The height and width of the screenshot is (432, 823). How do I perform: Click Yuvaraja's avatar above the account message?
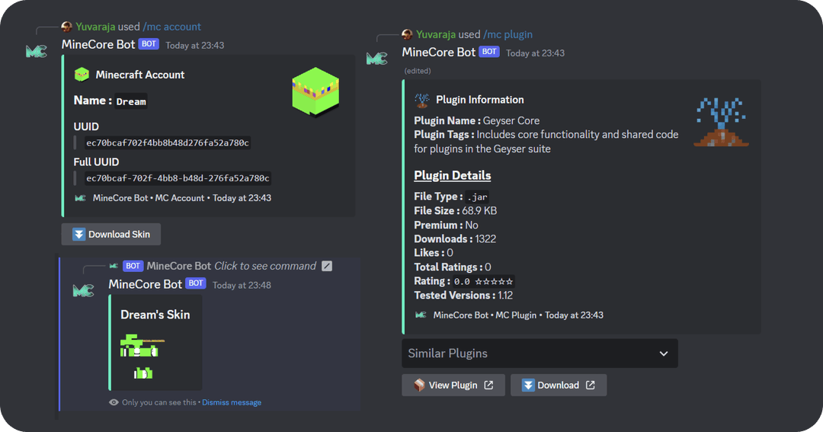pos(66,27)
